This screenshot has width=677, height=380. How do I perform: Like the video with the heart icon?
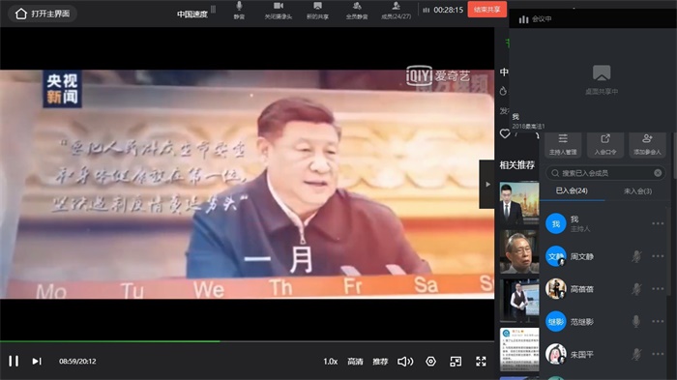pyautogui.click(x=505, y=133)
